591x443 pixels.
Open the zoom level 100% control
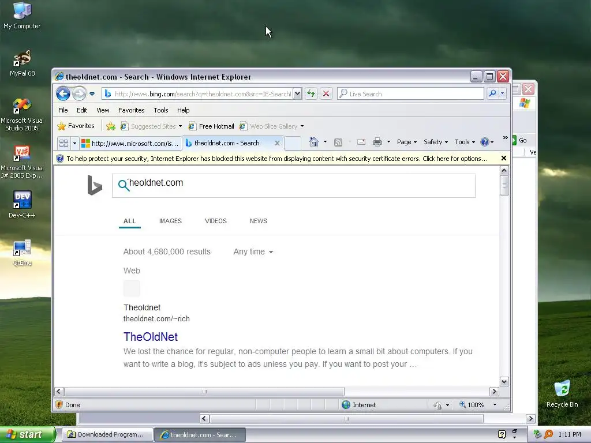(477, 405)
